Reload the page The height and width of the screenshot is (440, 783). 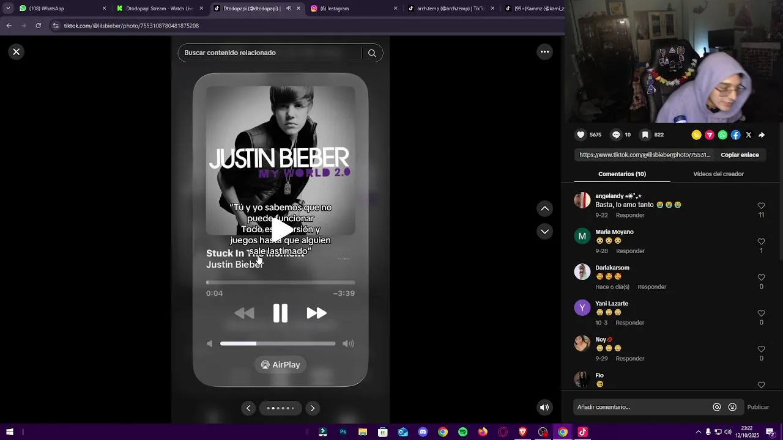[38, 26]
